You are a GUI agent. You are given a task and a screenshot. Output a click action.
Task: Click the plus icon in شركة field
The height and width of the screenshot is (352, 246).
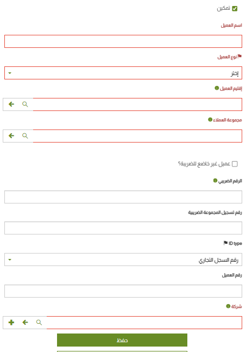point(11,323)
